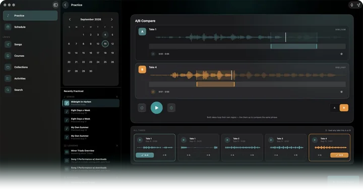The image size is (363, 191).
Task: Select September 30 on the calendar
Action: tap(91, 71)
